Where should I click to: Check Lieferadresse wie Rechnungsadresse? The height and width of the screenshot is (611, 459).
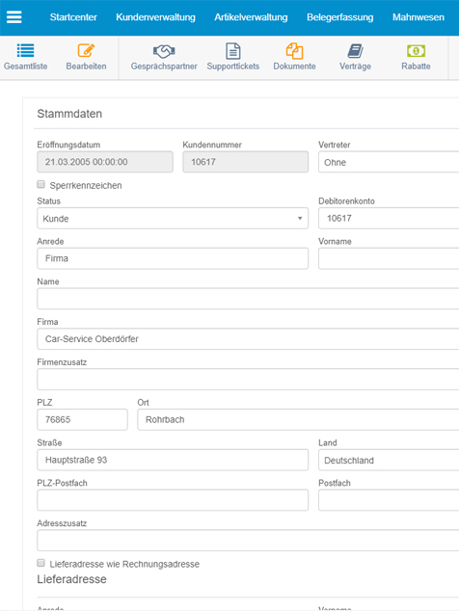coord(40,563)
